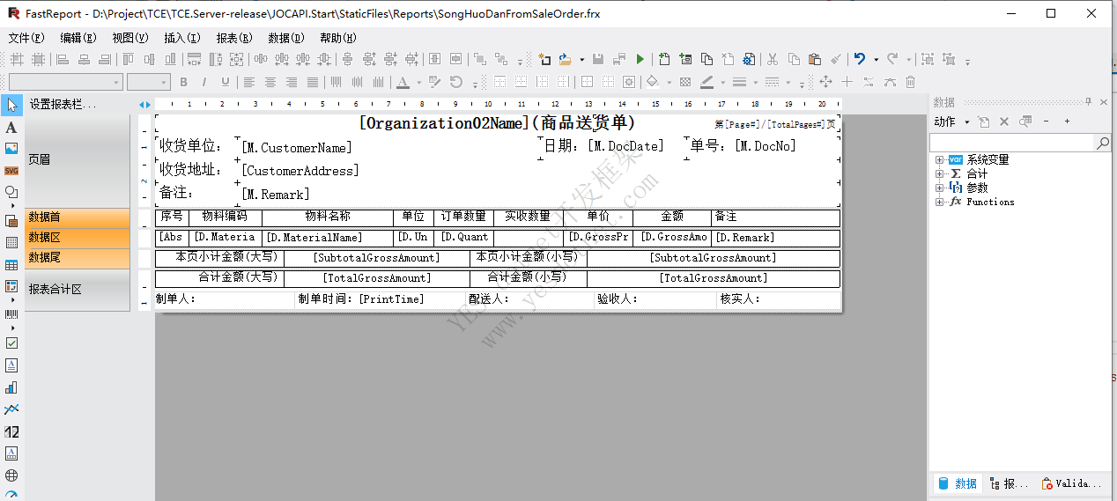Select the SVG object tool

[x=11, y=171]
